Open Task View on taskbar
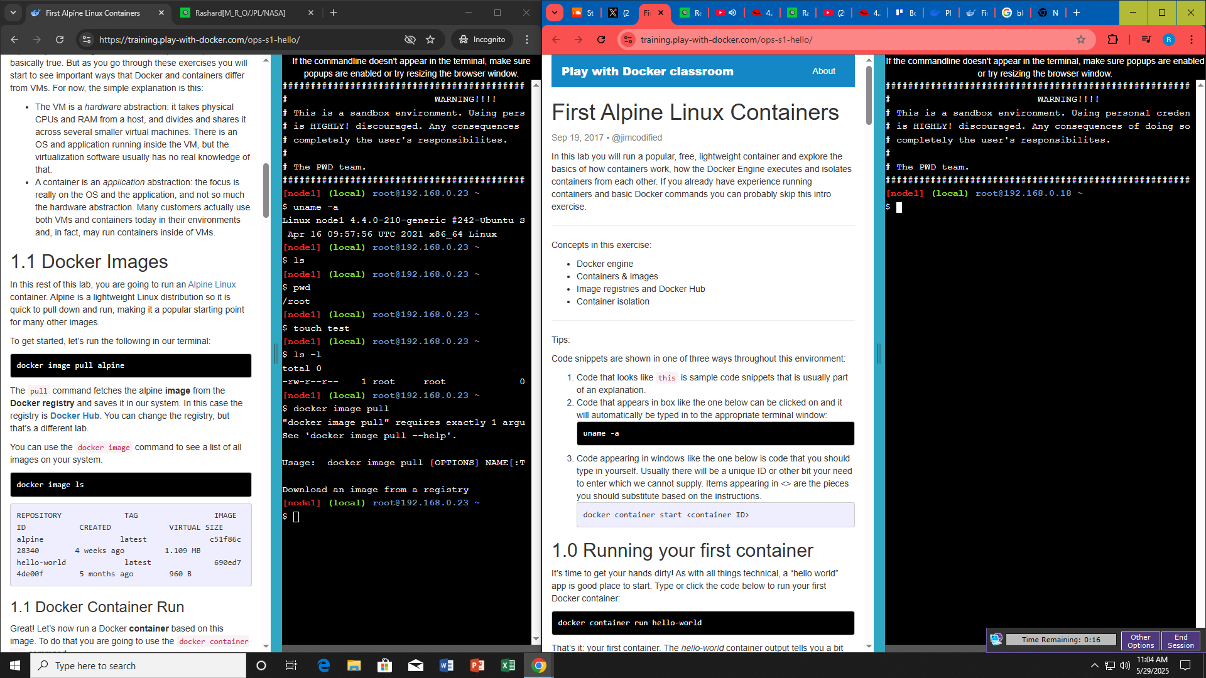This screenshot has width=1206, height=678. pyautogui.click(x=291, y=665)
